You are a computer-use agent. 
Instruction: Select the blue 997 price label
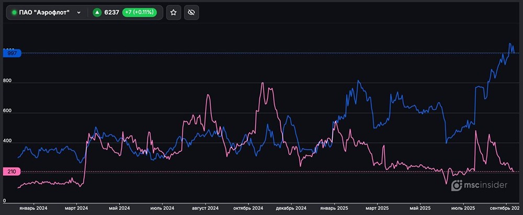click(12, 53)
